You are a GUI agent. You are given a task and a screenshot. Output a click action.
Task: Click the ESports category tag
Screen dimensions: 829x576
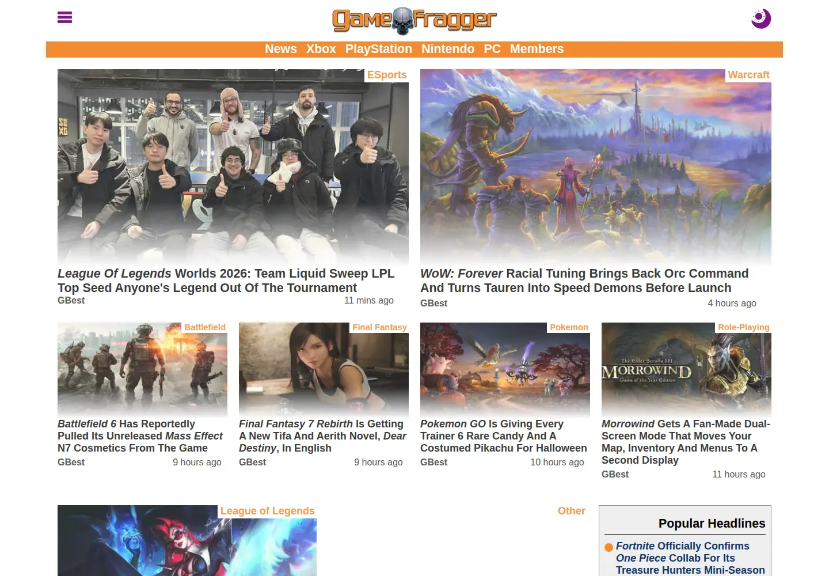coord(387,75)
